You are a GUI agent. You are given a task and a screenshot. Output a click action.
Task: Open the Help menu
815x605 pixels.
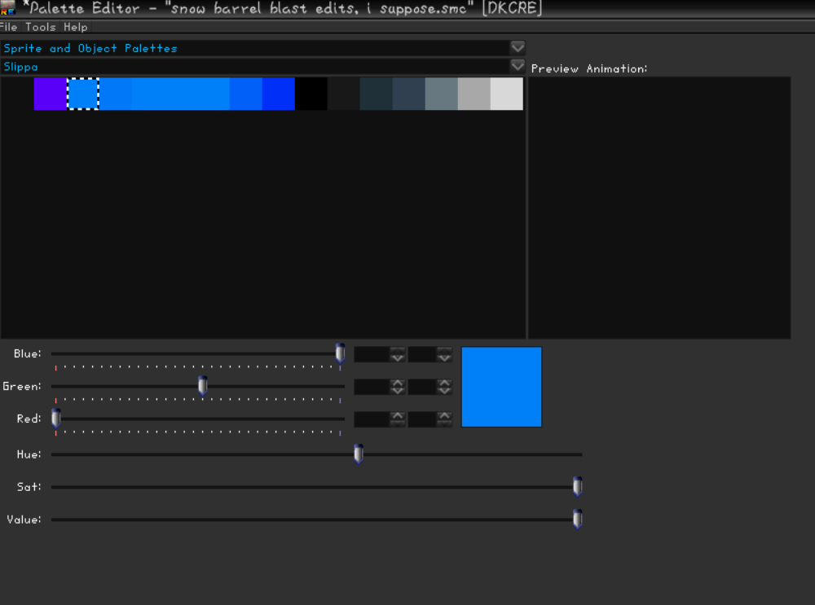[76, 27]
